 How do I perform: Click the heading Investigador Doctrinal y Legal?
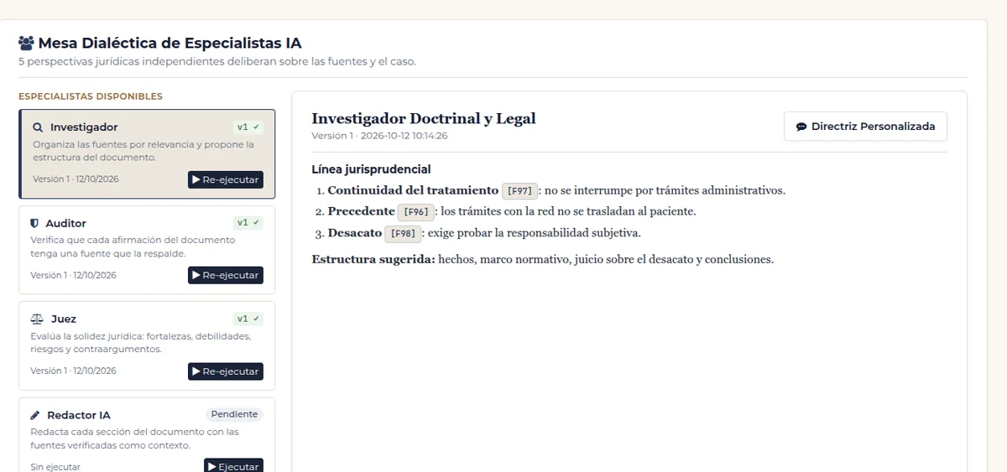point(423,118)
